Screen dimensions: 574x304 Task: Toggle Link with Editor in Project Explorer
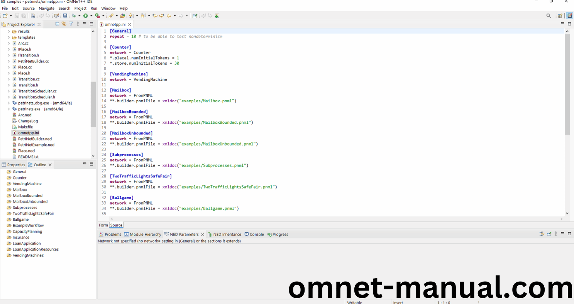tap(64, 24)
